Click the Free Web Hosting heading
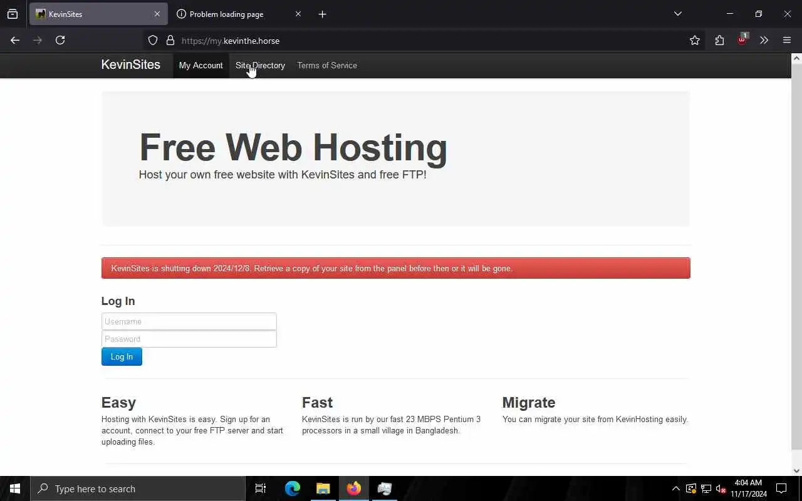Image resolution: width=802 pixels, height=501 pixels. coord(293,147)
